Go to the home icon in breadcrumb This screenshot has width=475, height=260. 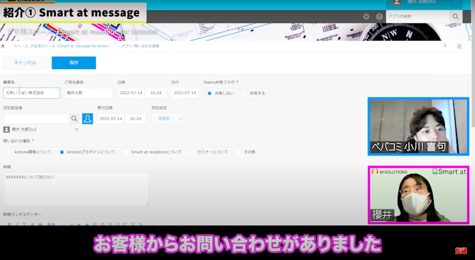click(x=3, y=46)
